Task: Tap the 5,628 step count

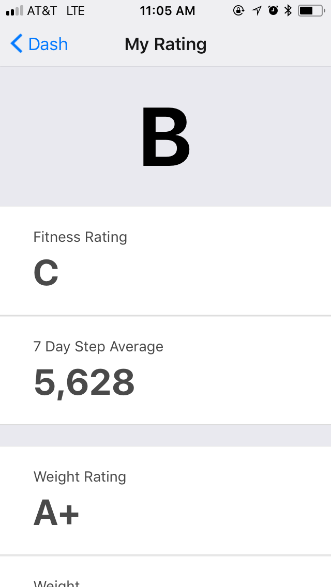Action: click(84, 383)
